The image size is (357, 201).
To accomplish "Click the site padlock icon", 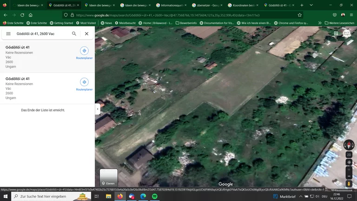I will [x=72, y=15].
